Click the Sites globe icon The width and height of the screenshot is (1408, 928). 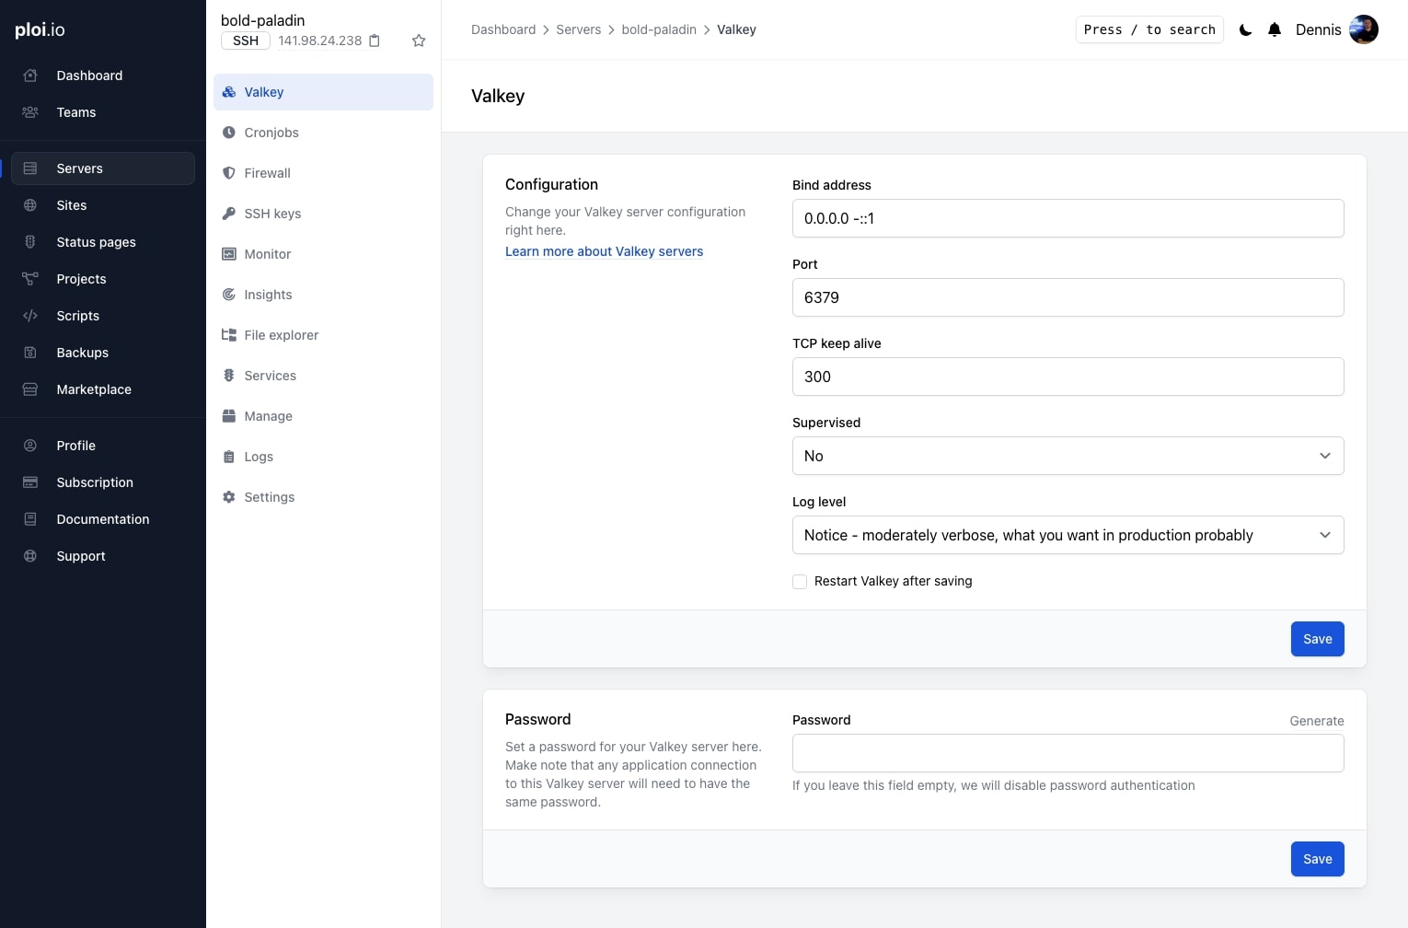coord(30,205)
